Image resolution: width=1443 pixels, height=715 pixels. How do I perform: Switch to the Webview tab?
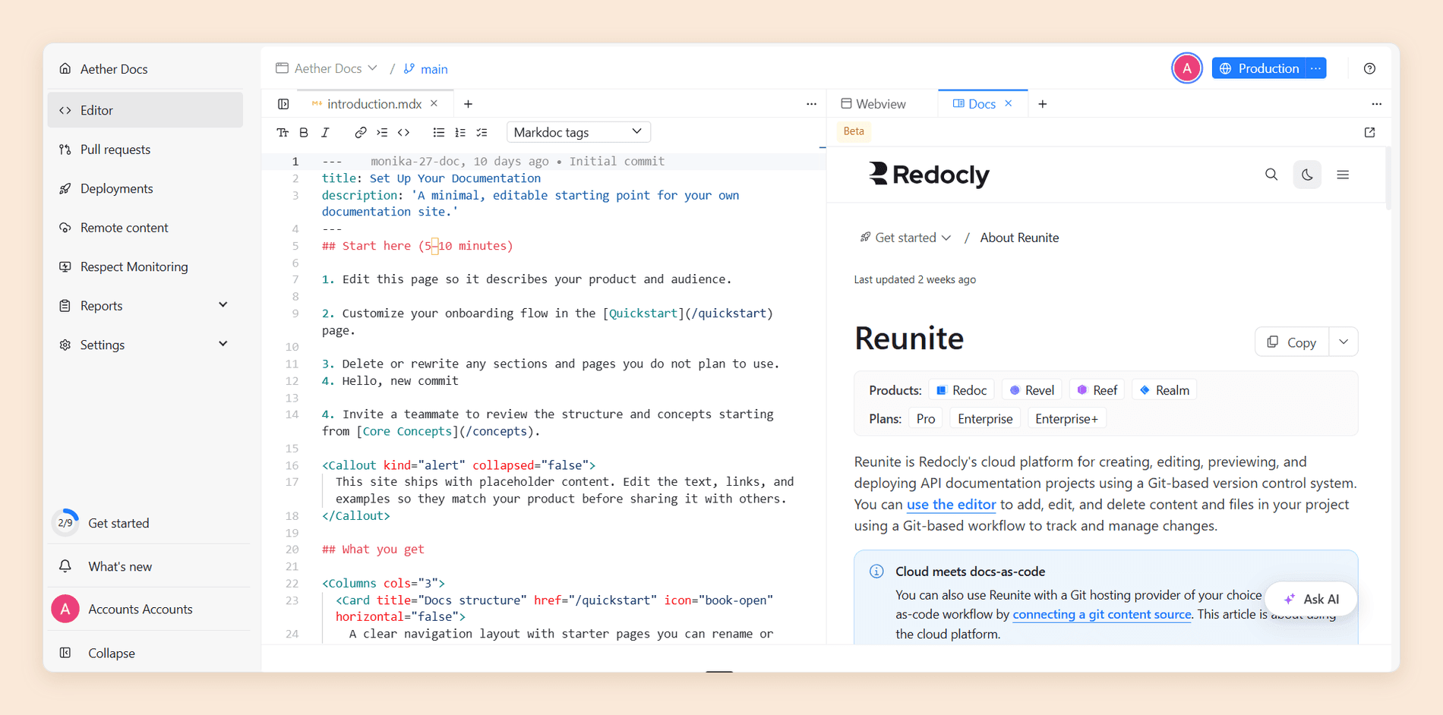873,104
